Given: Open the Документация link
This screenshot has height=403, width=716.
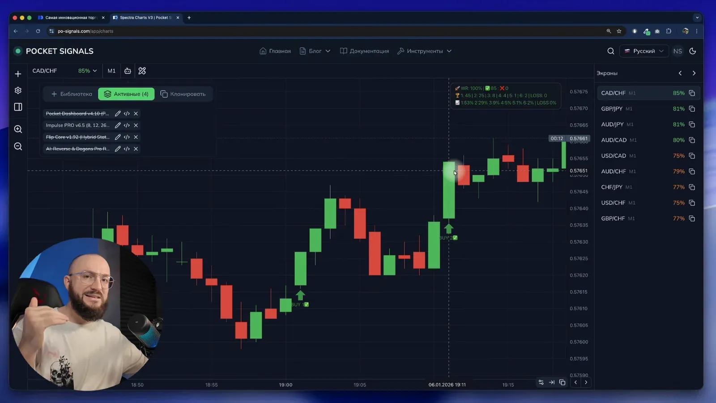Looking at the screenshot, I should click(x=364, y=51).
